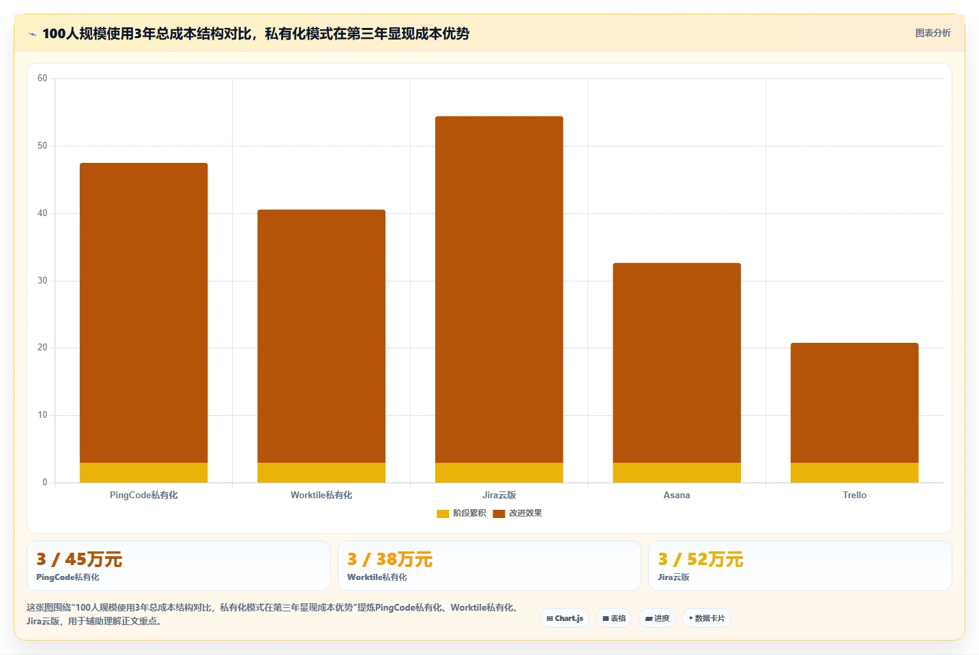Screen dimensions: 979x655
Task: Click the yellow 阶段累积 legend swatch
Action: click(443, 514)
